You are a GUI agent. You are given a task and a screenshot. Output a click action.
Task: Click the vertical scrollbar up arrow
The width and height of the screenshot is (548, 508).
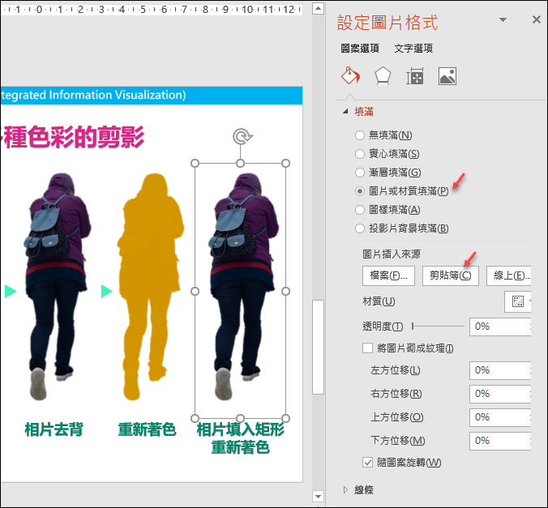(318, 8)
